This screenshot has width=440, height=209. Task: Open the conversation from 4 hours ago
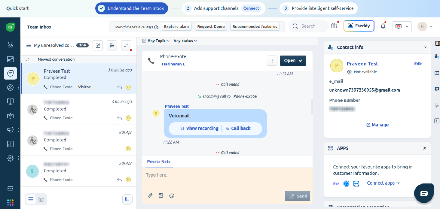click(x=79, y=110)
